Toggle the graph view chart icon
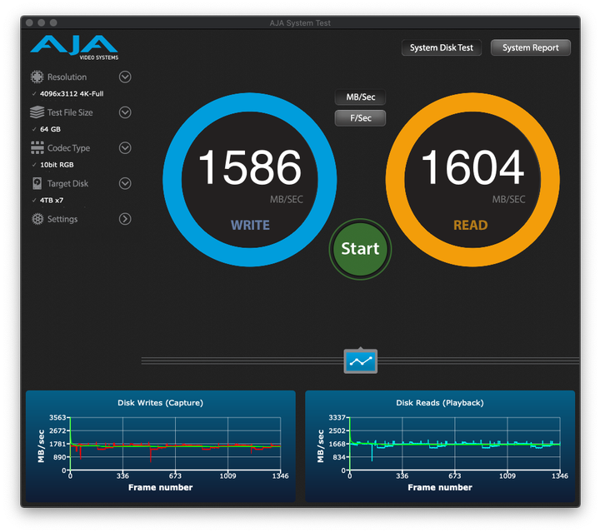Screen dimensions: 600x532 tap(361, 361)
